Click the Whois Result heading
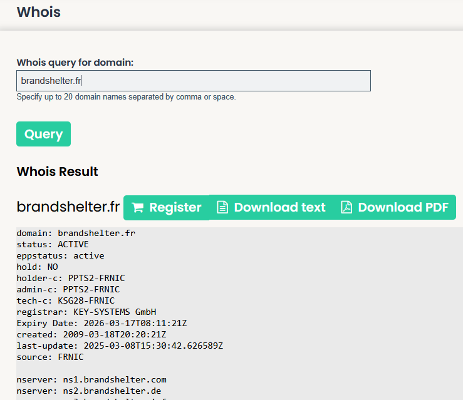 pyautogui.click(x=57, y=172)
